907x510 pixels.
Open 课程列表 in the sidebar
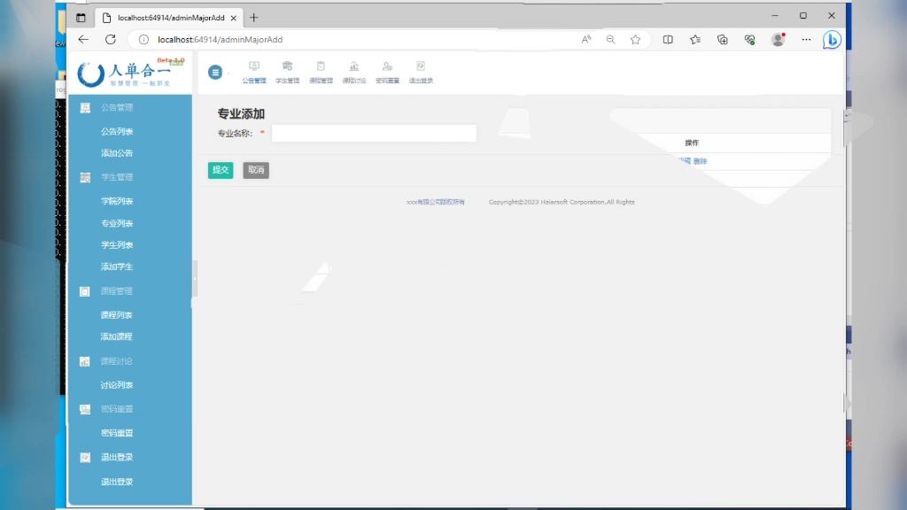[116, 315]
